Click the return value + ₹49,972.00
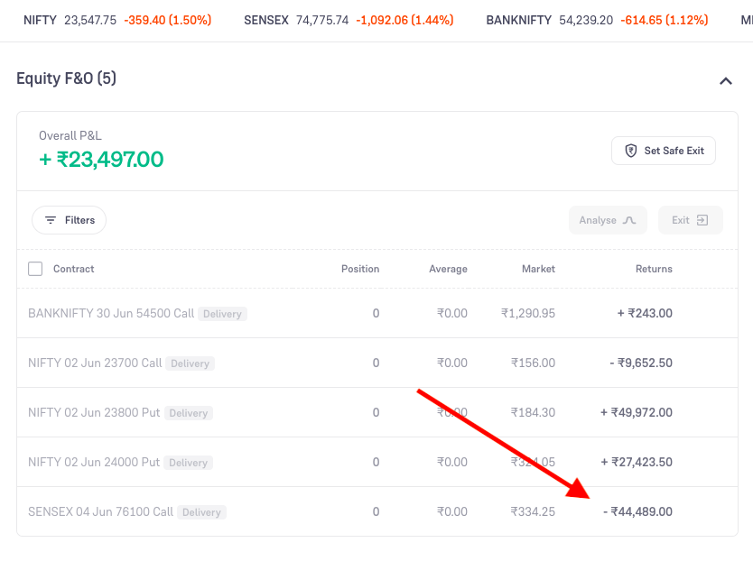This screenshot has width=753, height=561. tap(637, 412)
